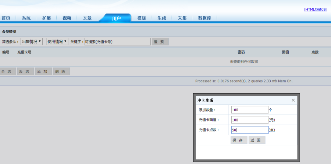Open the 数据库 tab
The height and width of the screenshot is (164, 331).
(x=204, y=18)
